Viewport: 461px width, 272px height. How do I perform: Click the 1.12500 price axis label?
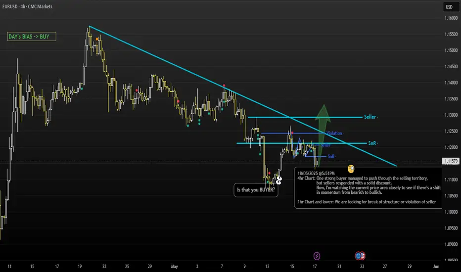[x=451, y=131]
